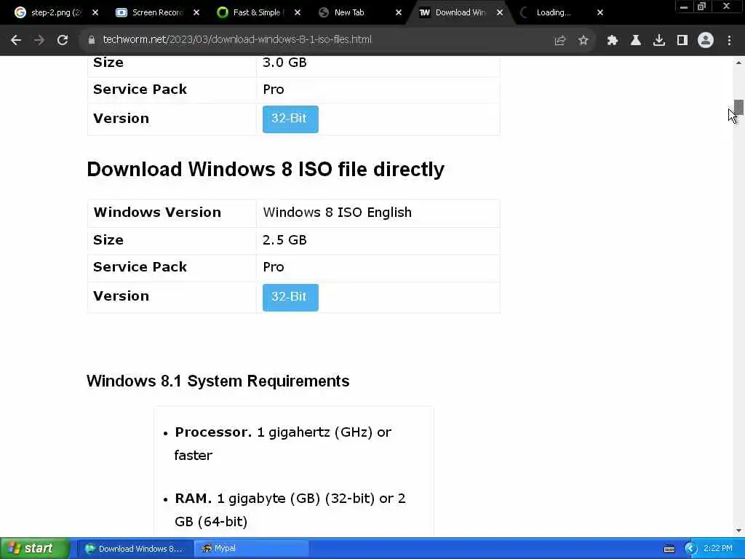Close the Download Win tab
Screen dimensions: 745x559
500,13
